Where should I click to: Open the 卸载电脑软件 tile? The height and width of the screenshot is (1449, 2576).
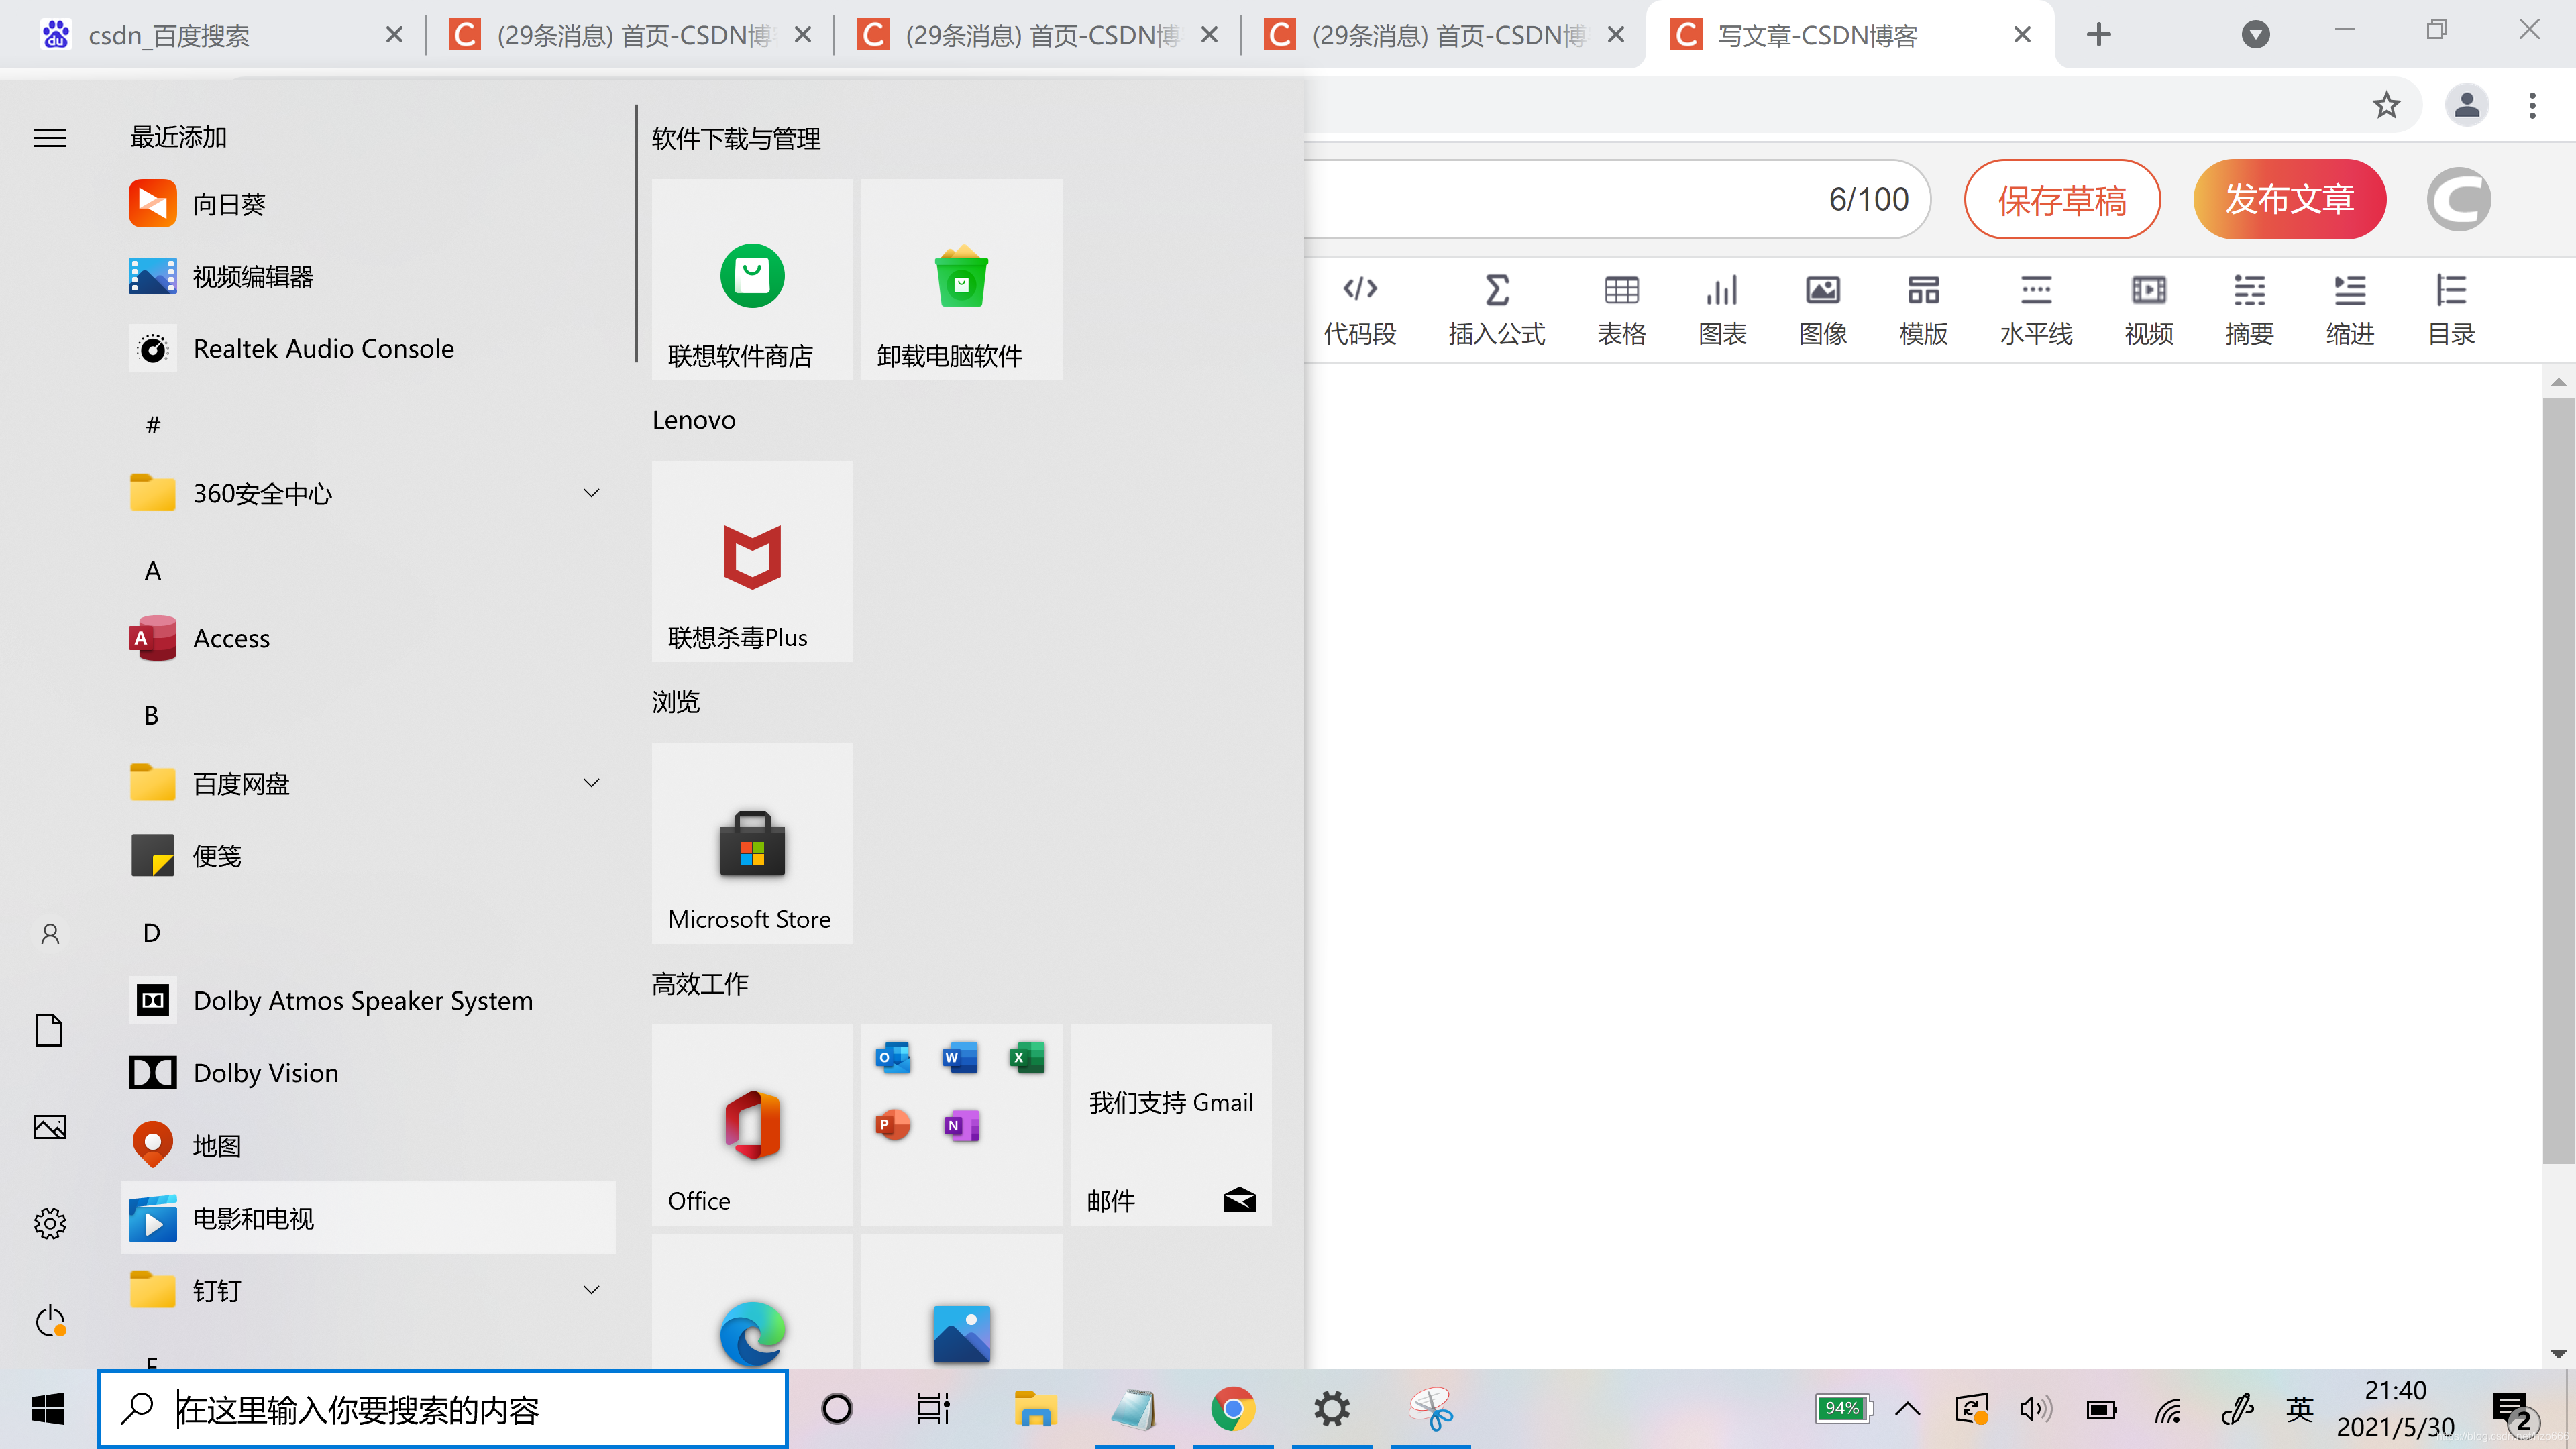point(961,279)
